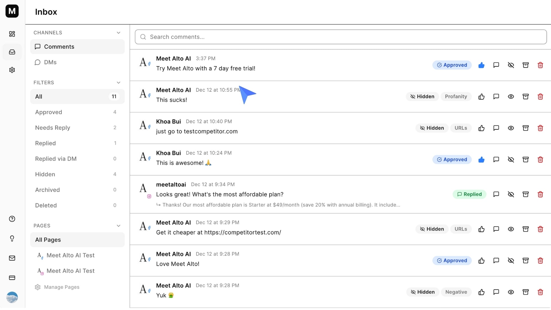The height and width of the screenshot is (310, 551).
Task: Collapse the PAGES section
Action: pos(119,226)
